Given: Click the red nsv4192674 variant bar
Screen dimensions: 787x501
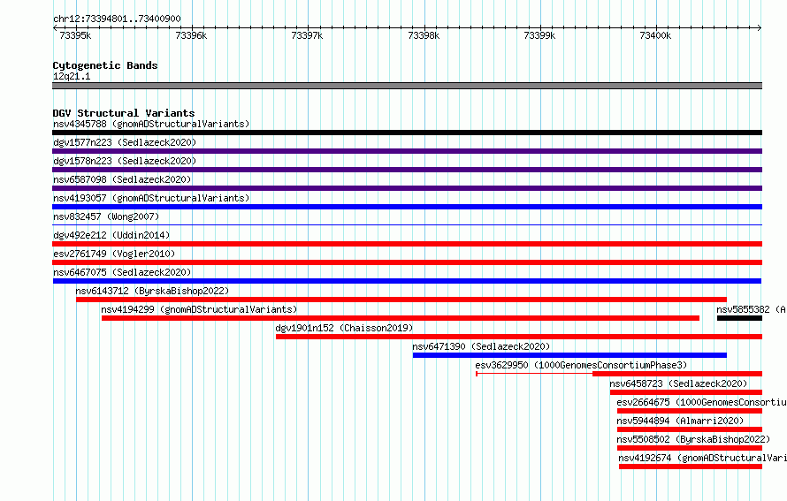Looking at the screenshot, I should (x=691, y=467).
